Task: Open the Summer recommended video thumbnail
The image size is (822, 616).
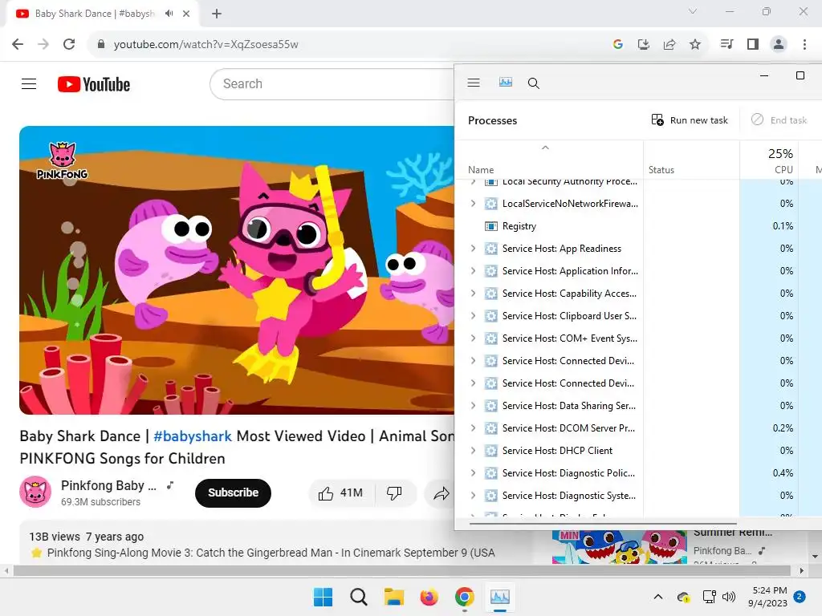Action: [x=619, y=547]
